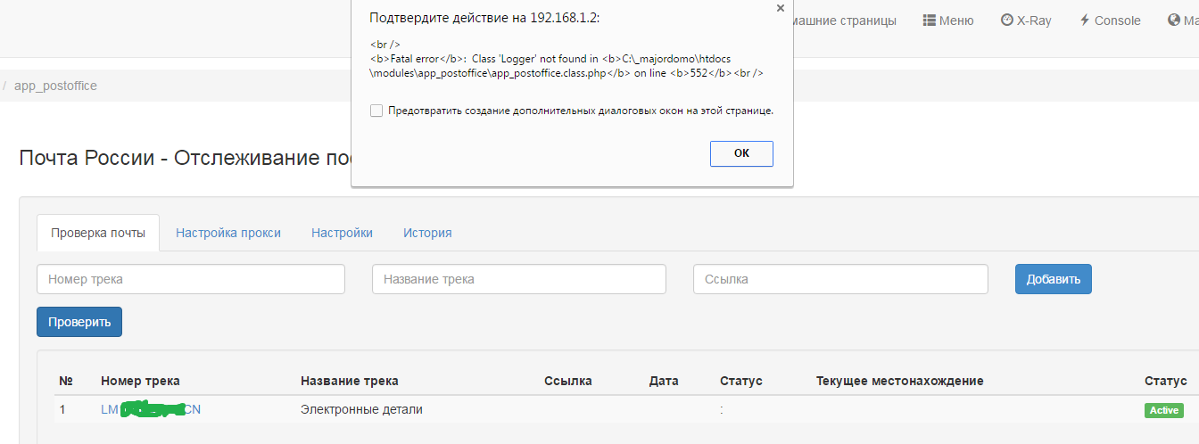1199x444 pixels.
Task: Click the row number 1 cell
Action: pyautogui.click(x=62, y=410)
